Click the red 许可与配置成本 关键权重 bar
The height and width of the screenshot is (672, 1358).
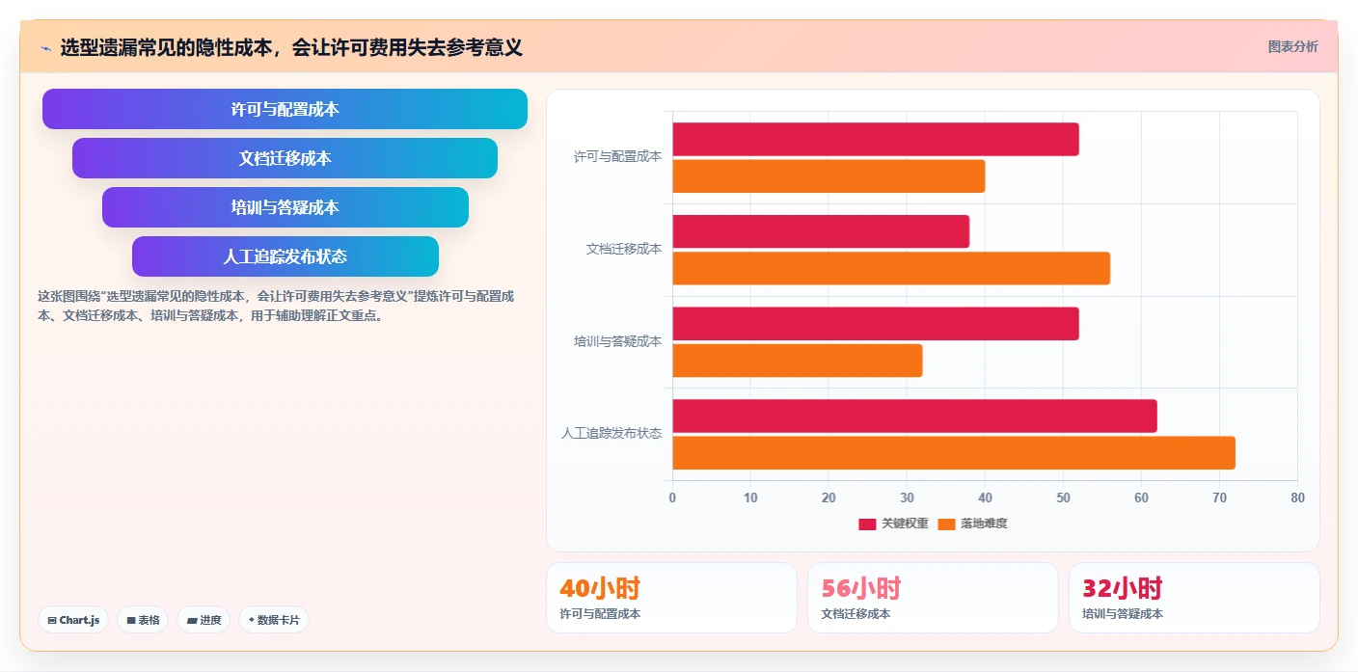coord(876,140)
